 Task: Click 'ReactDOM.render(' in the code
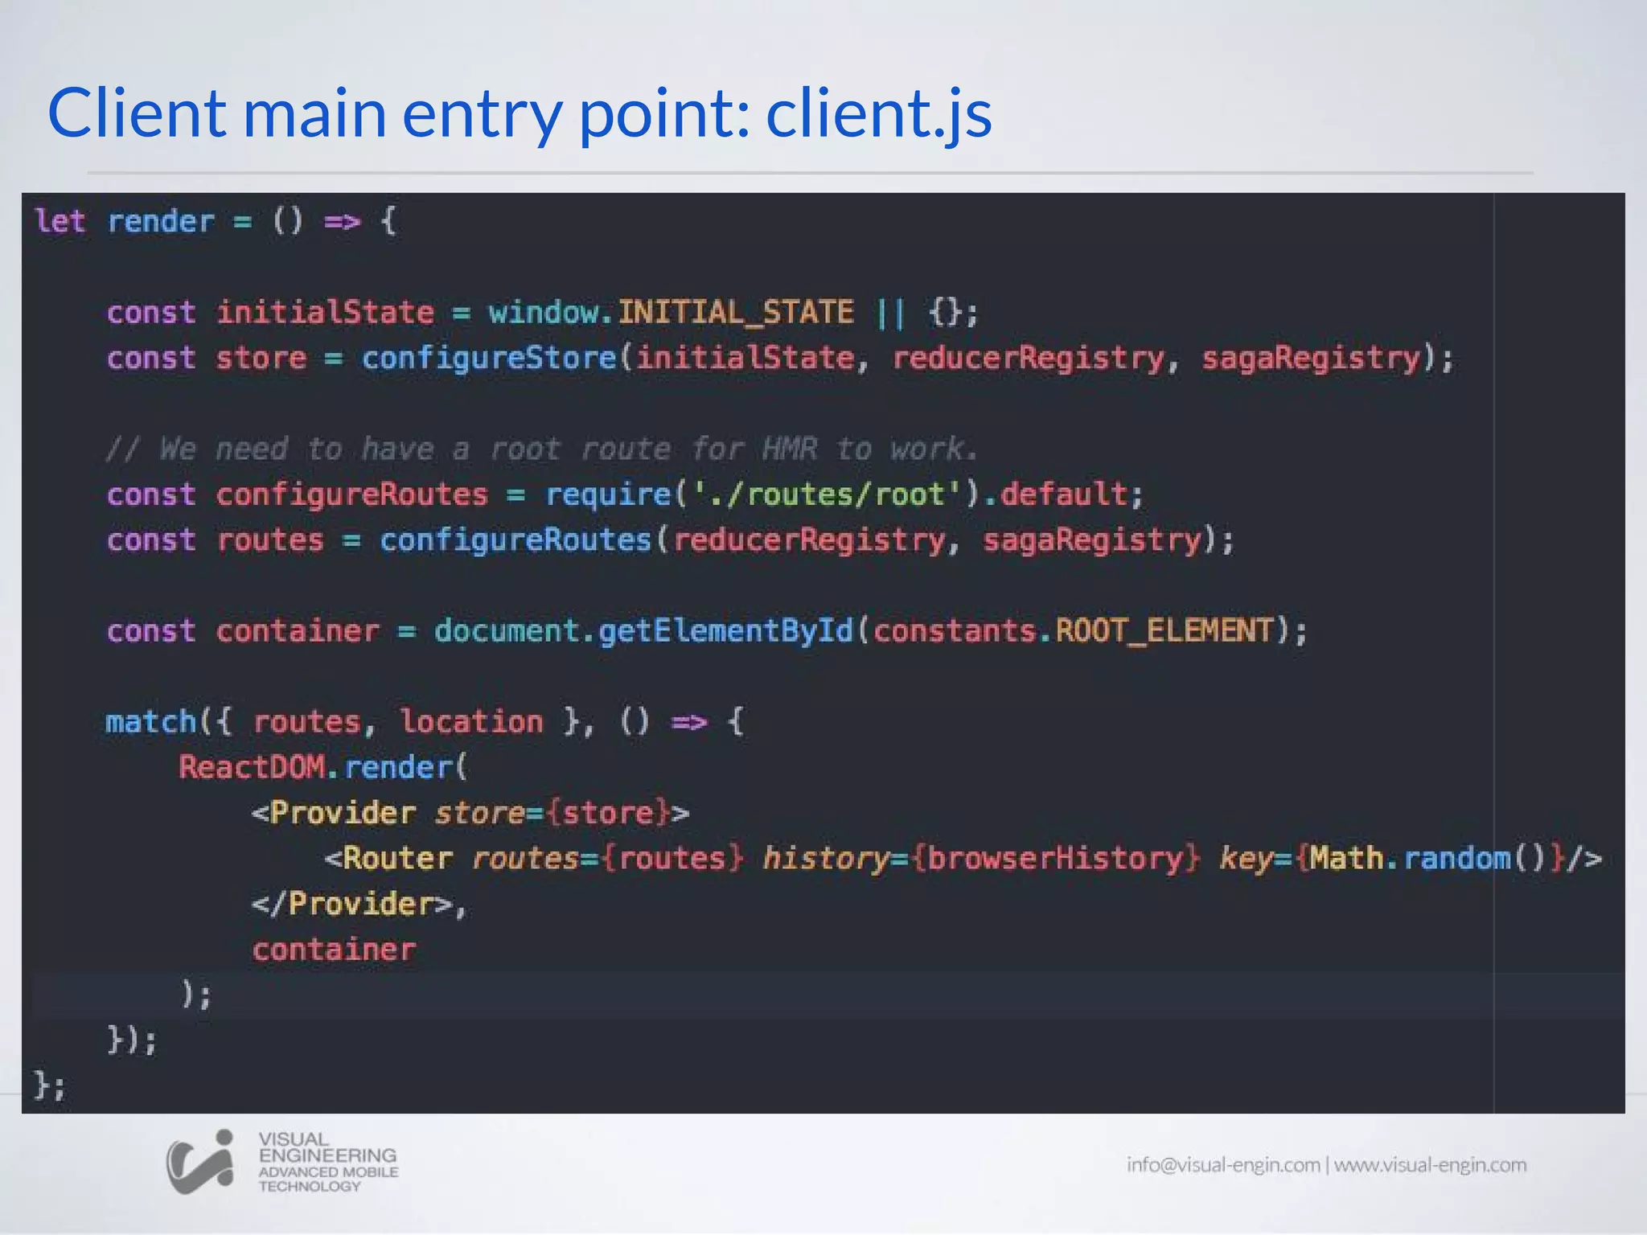click(x=322, y=767)
